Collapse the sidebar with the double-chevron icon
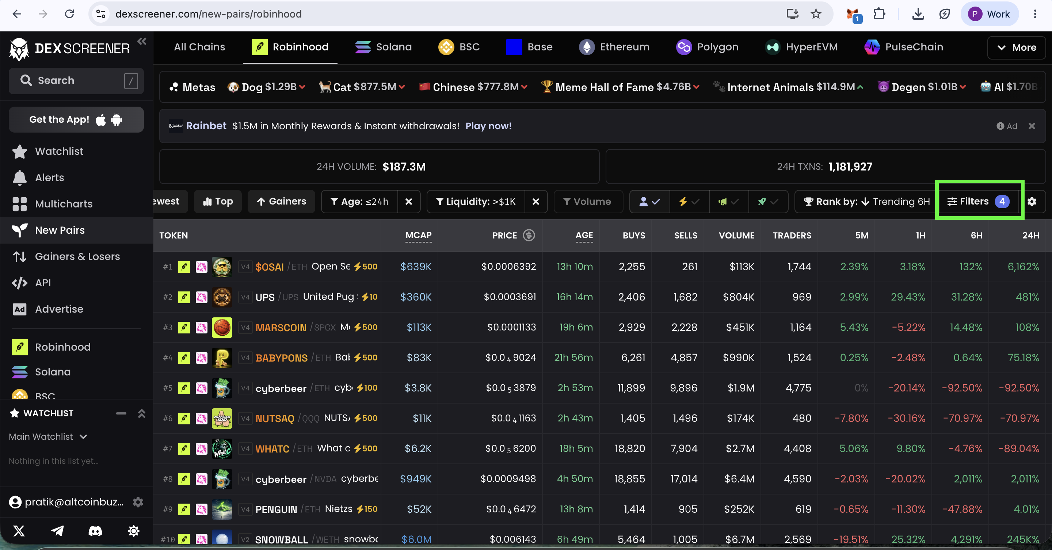The image size is (1052, 550). 142,41
